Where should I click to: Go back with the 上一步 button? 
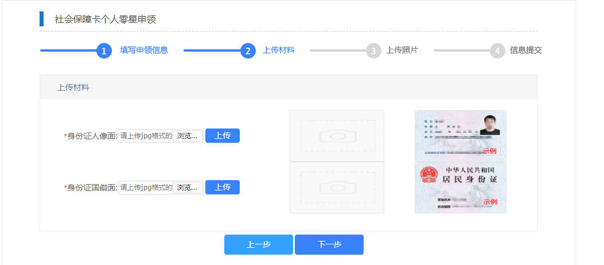pos(258,244)
